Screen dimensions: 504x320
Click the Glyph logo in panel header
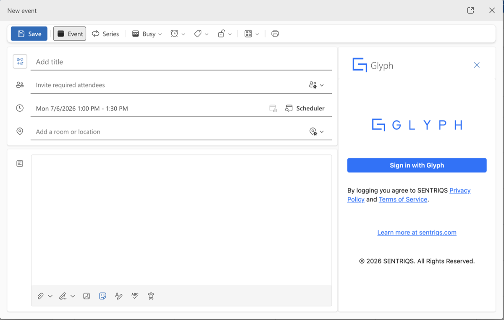(373, 66)
